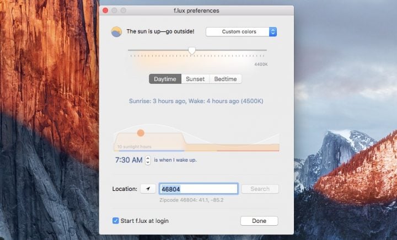Click "is when I wake up." label
This screenshot has height=240, width=397.
(x=175, y=160)
